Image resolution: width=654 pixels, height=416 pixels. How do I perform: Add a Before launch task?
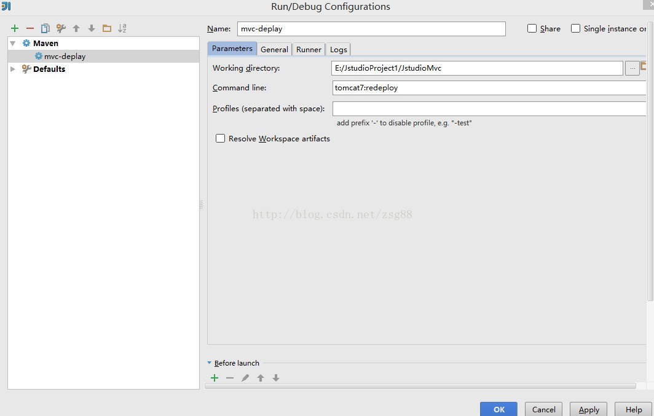pos(215,378)
